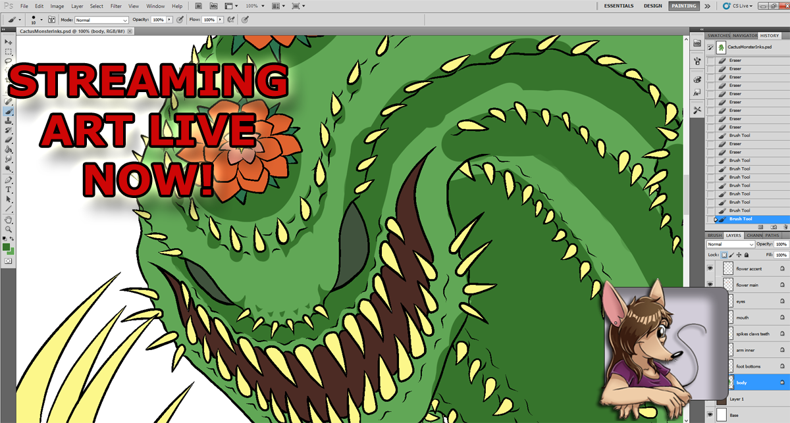Click the Essentials workspace button
790x423 pixels.
[619, 6]
